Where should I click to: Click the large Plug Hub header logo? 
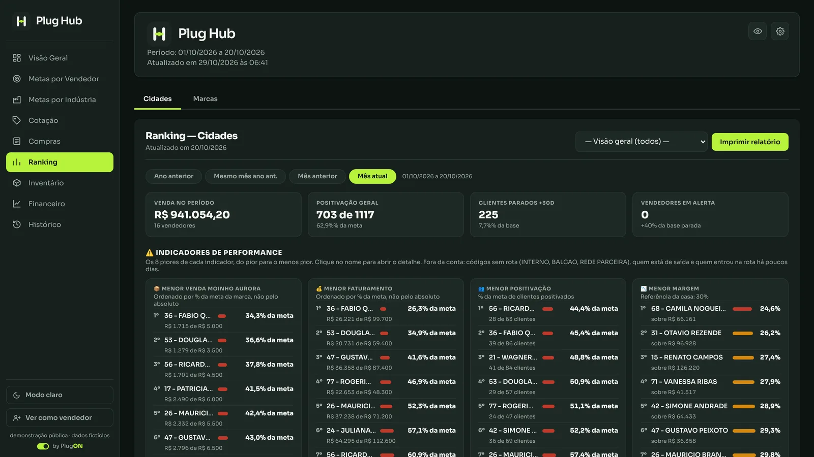159,34
